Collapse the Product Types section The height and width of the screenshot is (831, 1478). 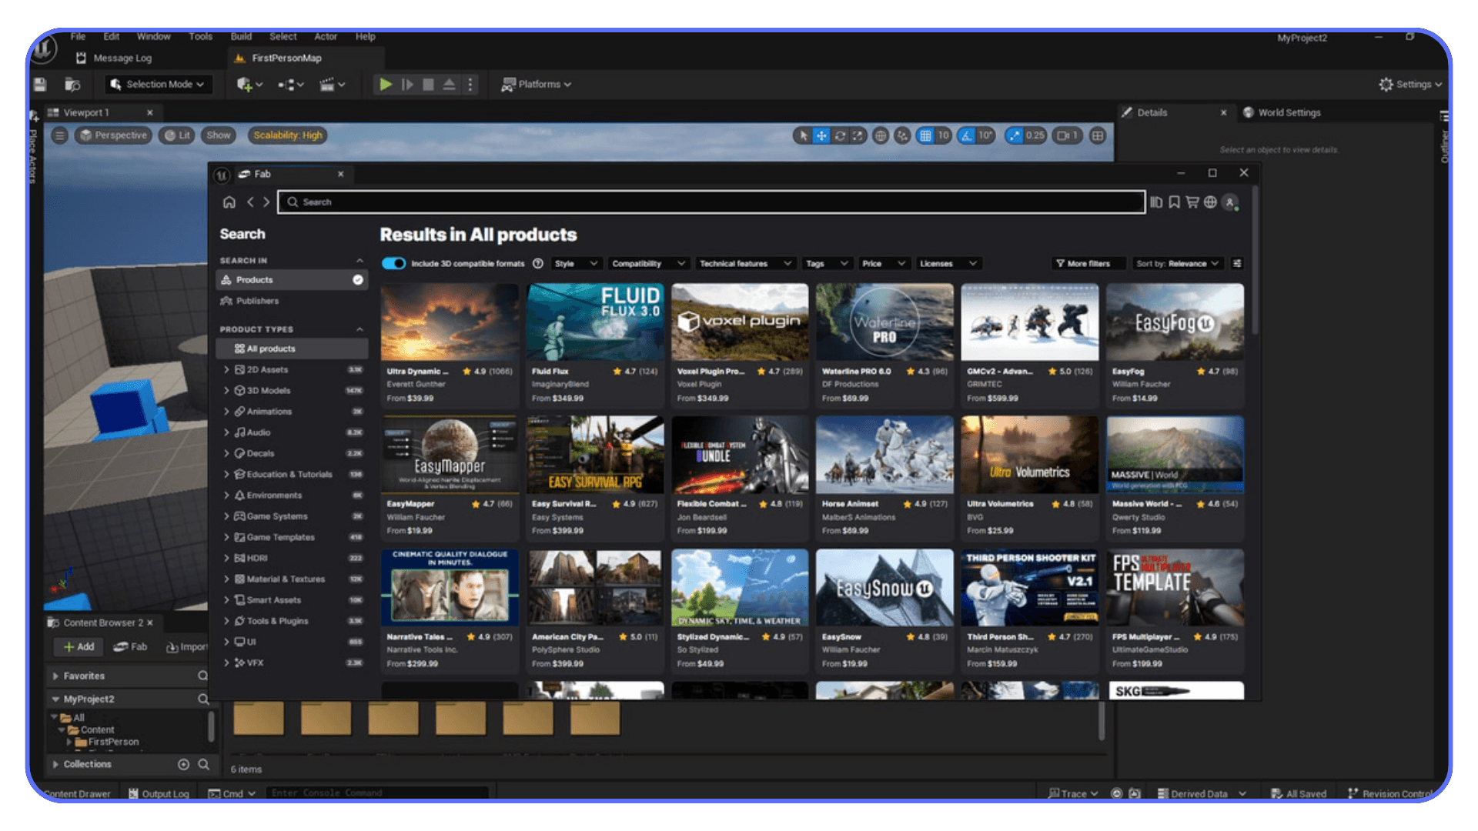(359, 329)
